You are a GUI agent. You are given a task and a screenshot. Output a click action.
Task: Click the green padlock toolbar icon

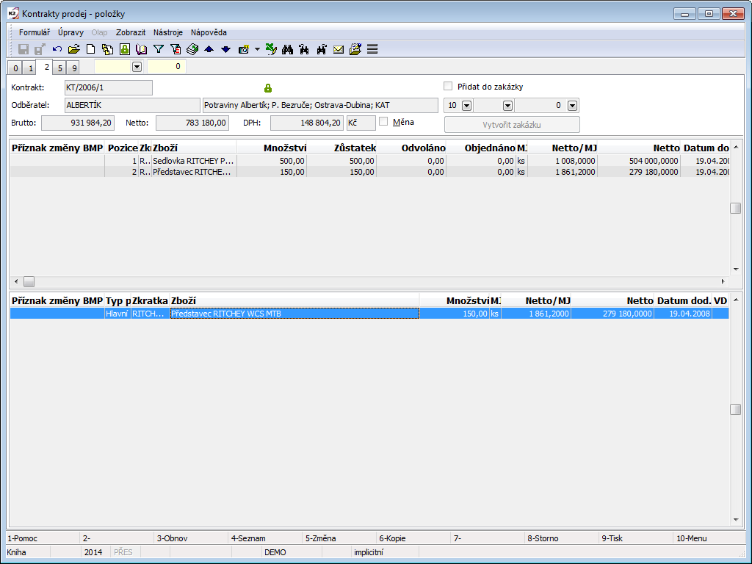point(125,49)
